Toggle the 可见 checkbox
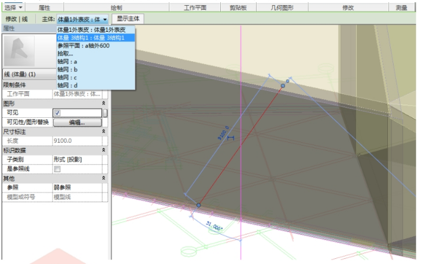 pos(57,113)
